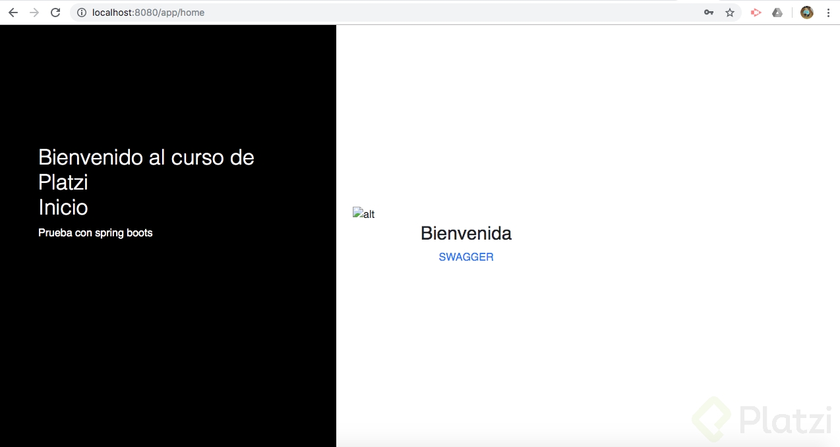
Task: Click the dark cloud extension icon
Action: (x=777, y=12)
